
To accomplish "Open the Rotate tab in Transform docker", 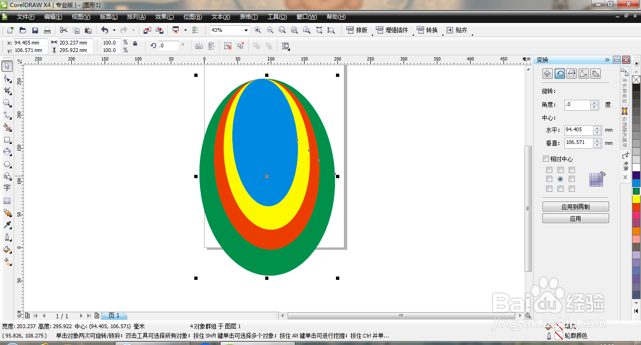I will tap(559, 73).
